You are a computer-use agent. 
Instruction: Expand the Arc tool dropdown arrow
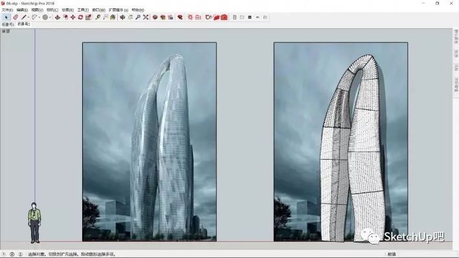[39, 18]
